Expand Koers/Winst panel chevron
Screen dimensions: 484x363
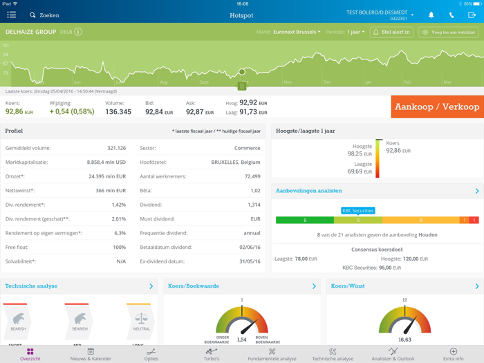477,286
